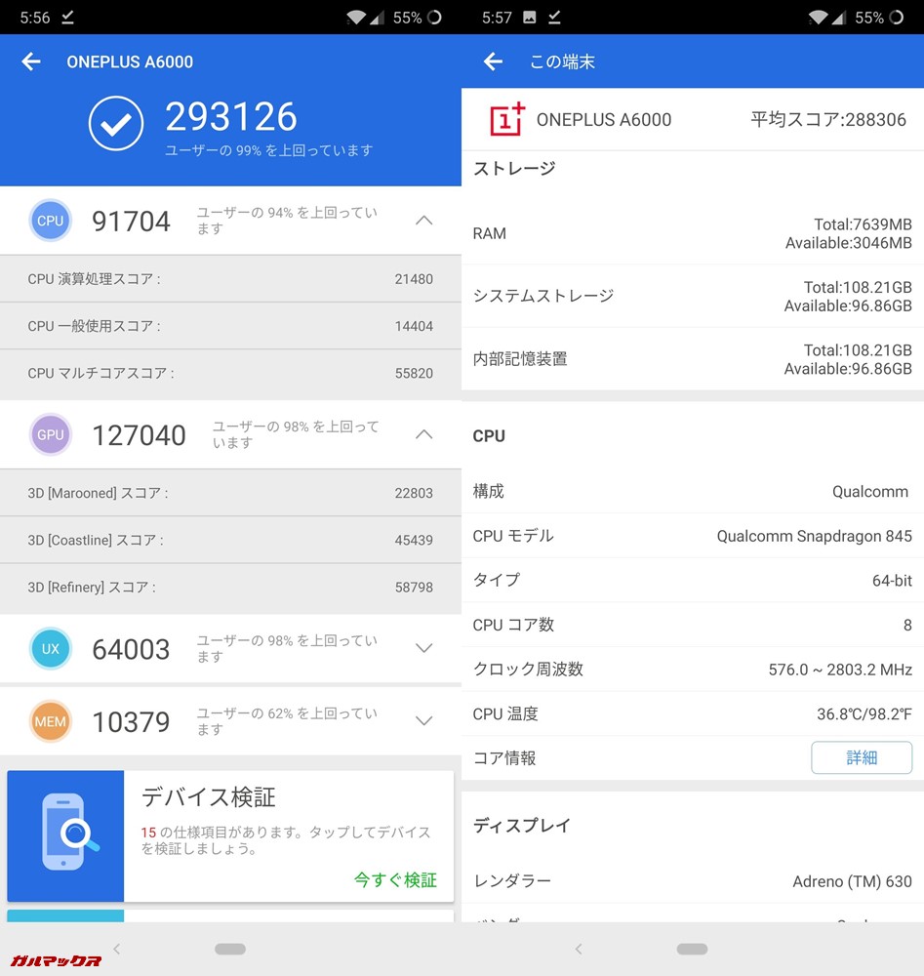Click the 3D [Refinery] score row
The image size is (924, 976).
pyautogui.click(x=230, y=588)
